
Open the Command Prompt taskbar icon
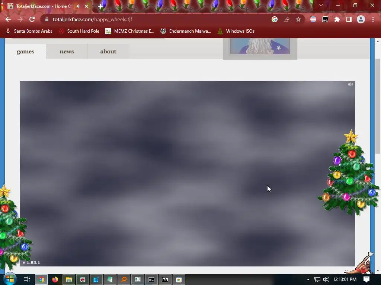click(151, 279)
